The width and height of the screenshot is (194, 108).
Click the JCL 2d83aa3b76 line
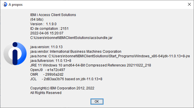tap(66, 79)
